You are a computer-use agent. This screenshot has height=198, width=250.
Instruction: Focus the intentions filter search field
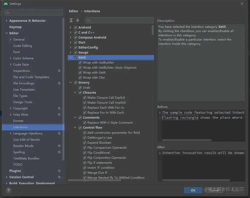[x=119, y=20]
